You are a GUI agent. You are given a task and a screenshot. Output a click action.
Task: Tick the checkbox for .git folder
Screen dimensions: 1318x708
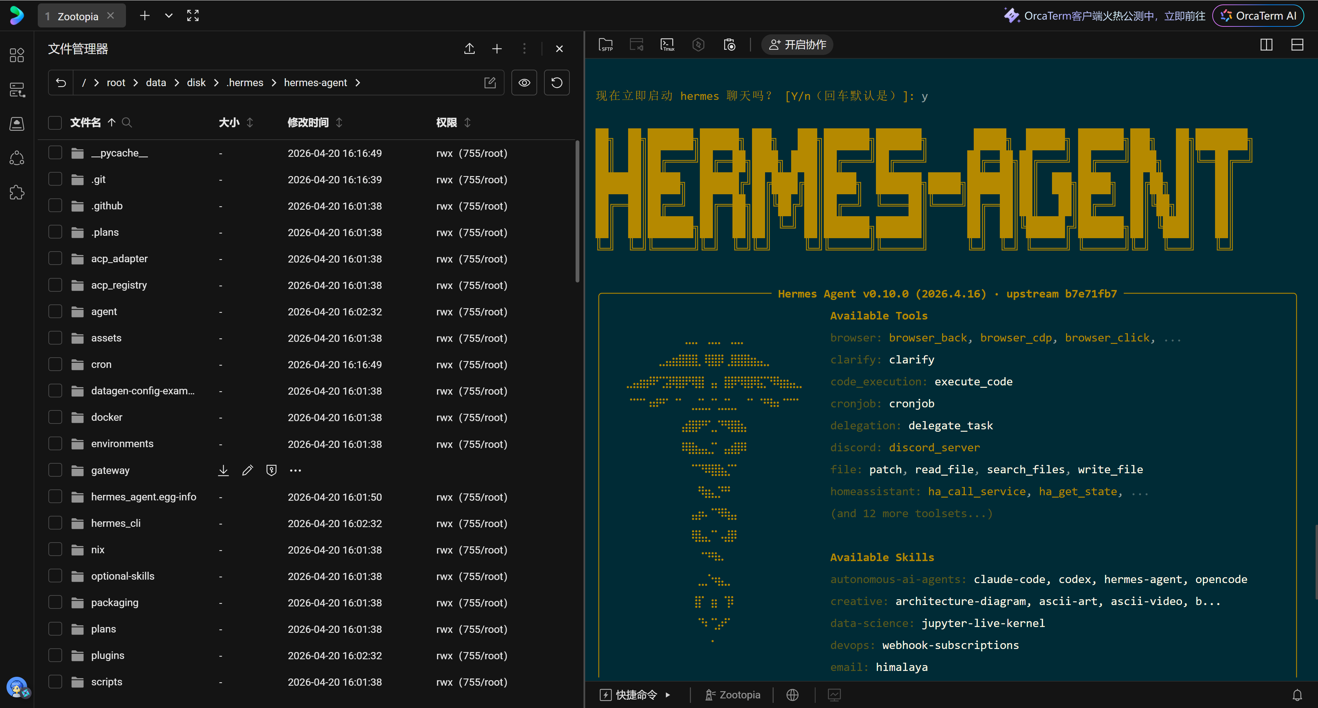pyautogui.click(x=55, y=179)
